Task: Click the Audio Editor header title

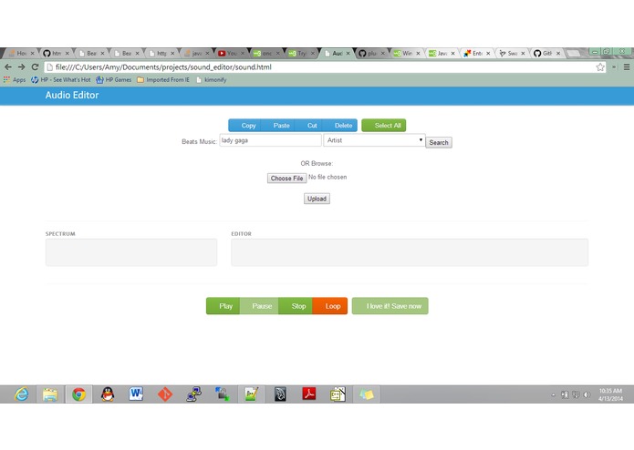Action: 72,96
